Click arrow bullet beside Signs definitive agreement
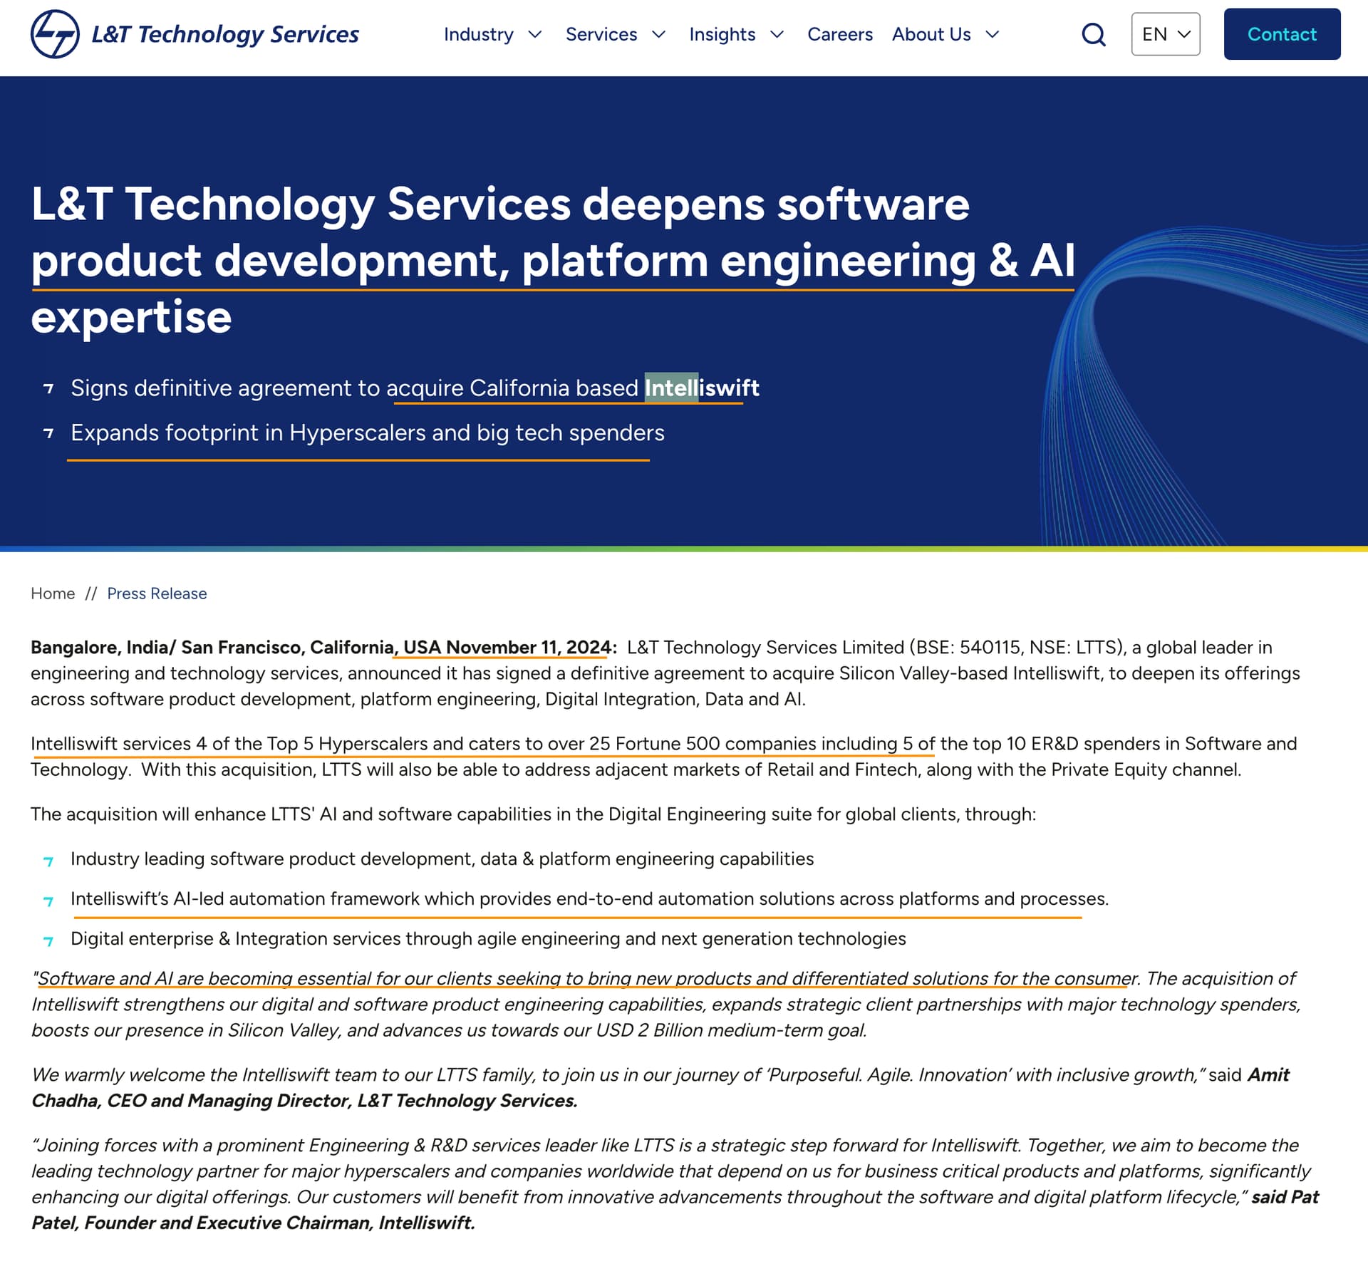The width and height of the screenshot is (1368, 1286). click(x=48, y=388)
